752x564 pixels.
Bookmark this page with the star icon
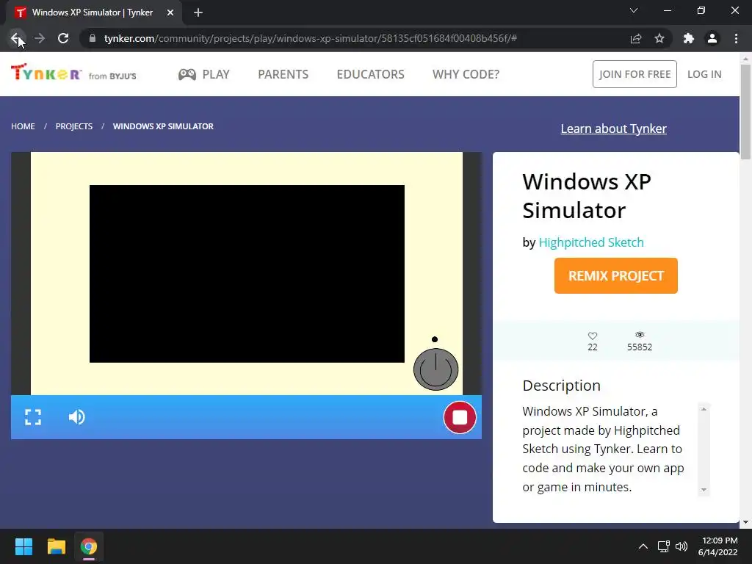point(659,38)
